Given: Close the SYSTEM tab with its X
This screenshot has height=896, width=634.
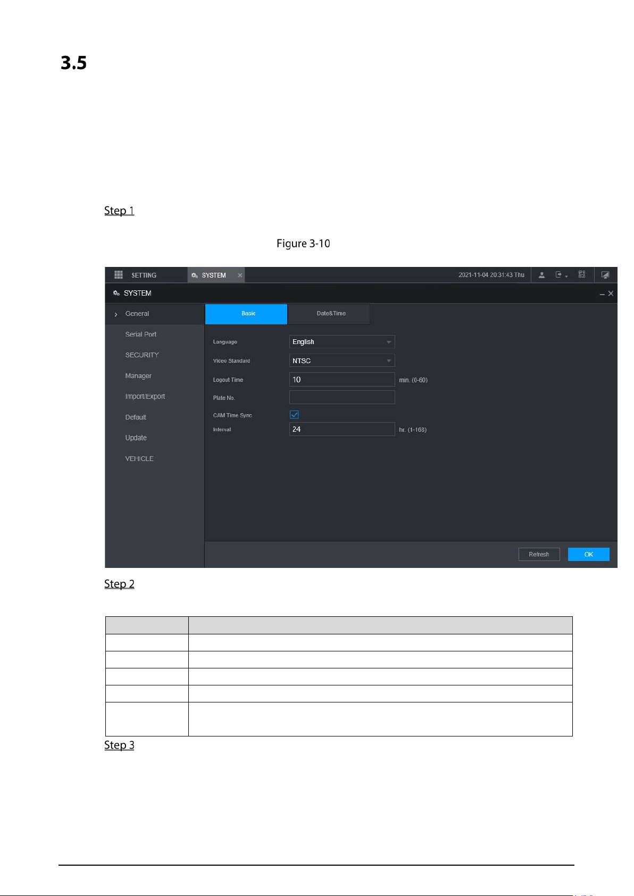Looking at the screenshot, I should tap(240, 275).
